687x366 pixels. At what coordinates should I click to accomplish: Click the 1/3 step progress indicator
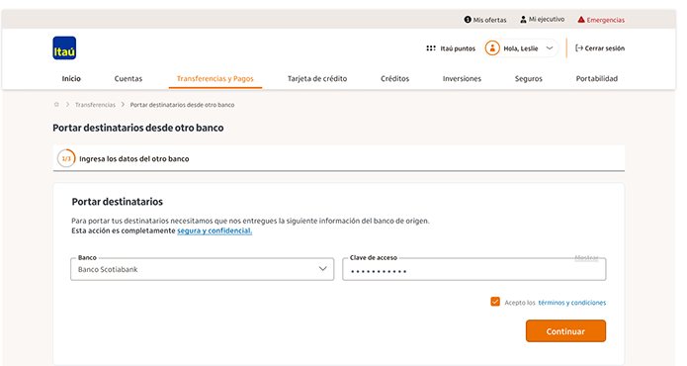tap(66, 158)
